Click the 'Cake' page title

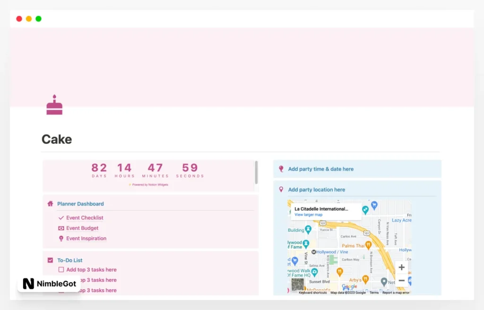(57, 140)
